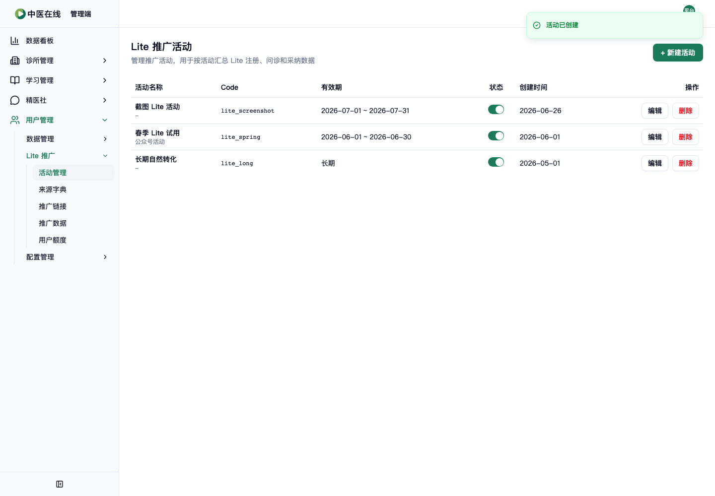The height and width of the screenshot is (496, 715).
Task: Click the 管理端 label in header
Action: point(81,14)
